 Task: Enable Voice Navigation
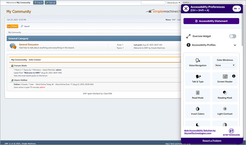point(198,63)
